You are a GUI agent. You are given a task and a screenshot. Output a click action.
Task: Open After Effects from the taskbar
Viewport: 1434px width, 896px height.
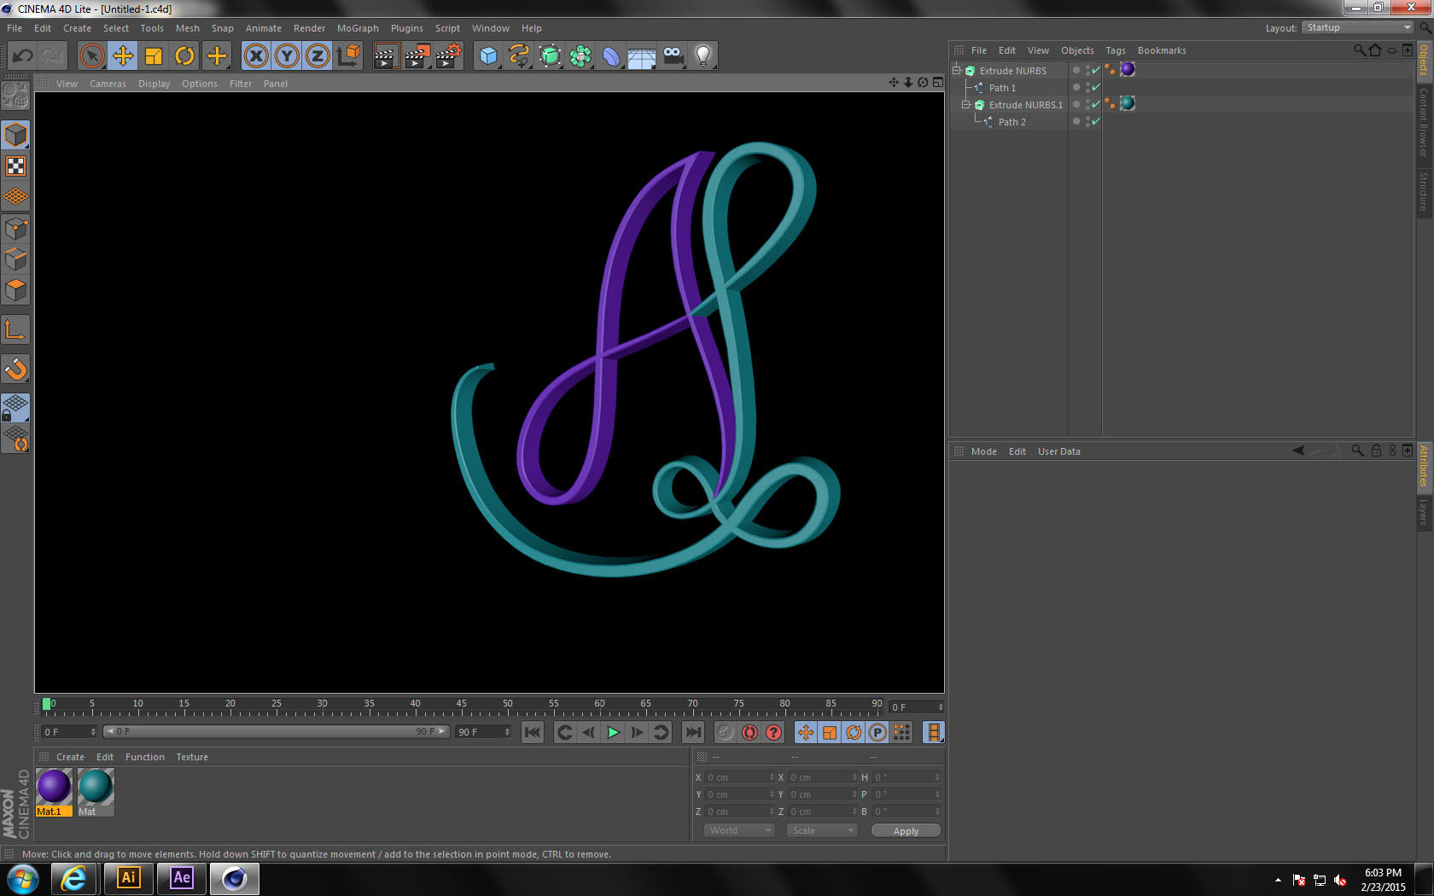coord(182,878)
